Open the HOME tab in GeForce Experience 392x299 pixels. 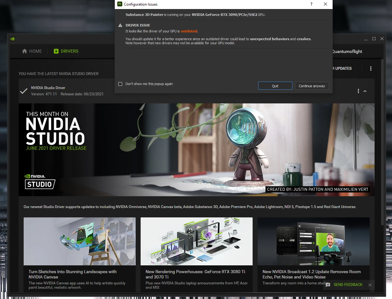tap(32, 51)
